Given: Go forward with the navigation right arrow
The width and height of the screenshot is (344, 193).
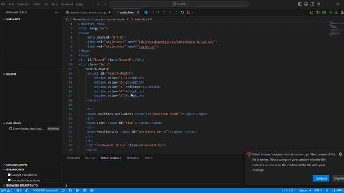Looking at the screenshot, I should coord(105,4).
